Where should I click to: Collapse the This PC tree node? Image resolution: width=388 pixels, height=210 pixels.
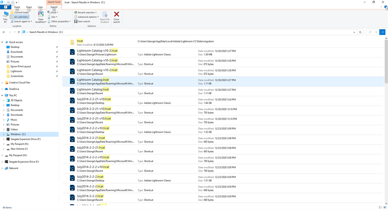tap(2, 95)
